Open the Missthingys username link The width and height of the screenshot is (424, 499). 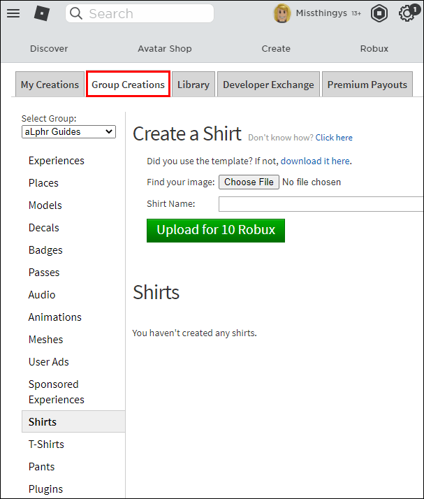coord(321,13)
